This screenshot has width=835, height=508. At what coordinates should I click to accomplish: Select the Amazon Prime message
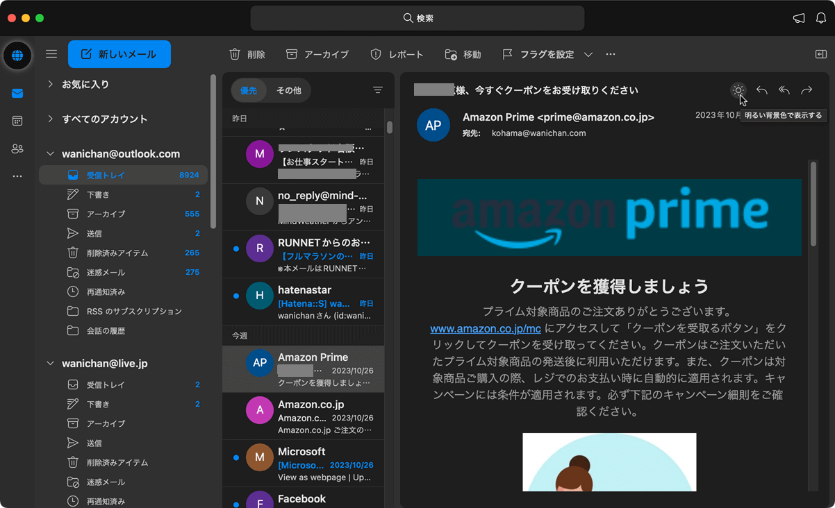[x=303, y=369]
